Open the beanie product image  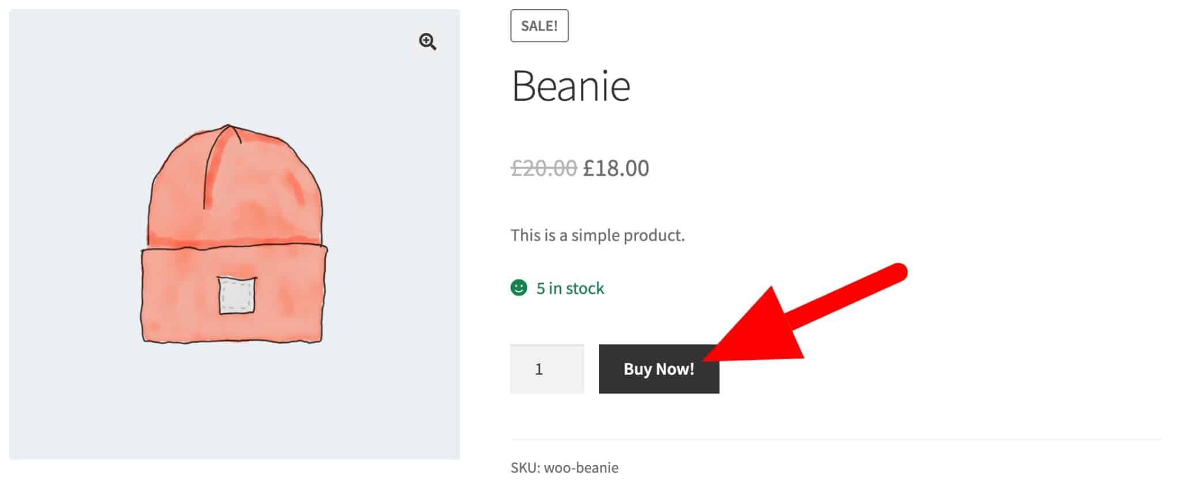pyautogui.click(x=234, y=234)
